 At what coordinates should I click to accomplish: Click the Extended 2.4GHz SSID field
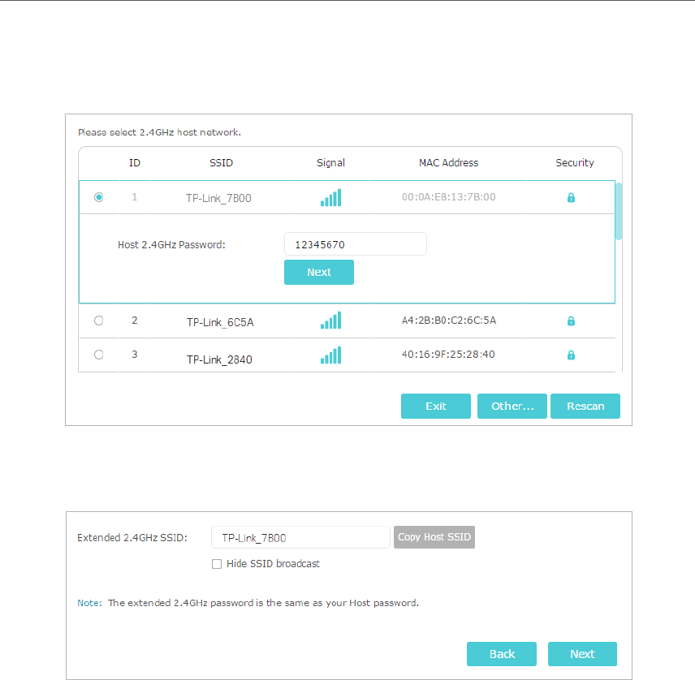click(300, 537)
